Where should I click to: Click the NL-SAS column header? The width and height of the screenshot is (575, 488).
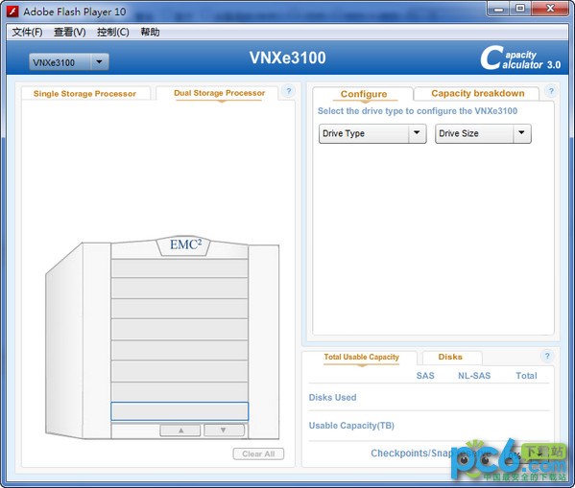[474, 376]
